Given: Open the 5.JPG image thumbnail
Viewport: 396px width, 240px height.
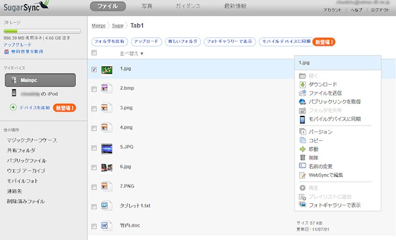Looking at the screenshot, I should [106, 148].
